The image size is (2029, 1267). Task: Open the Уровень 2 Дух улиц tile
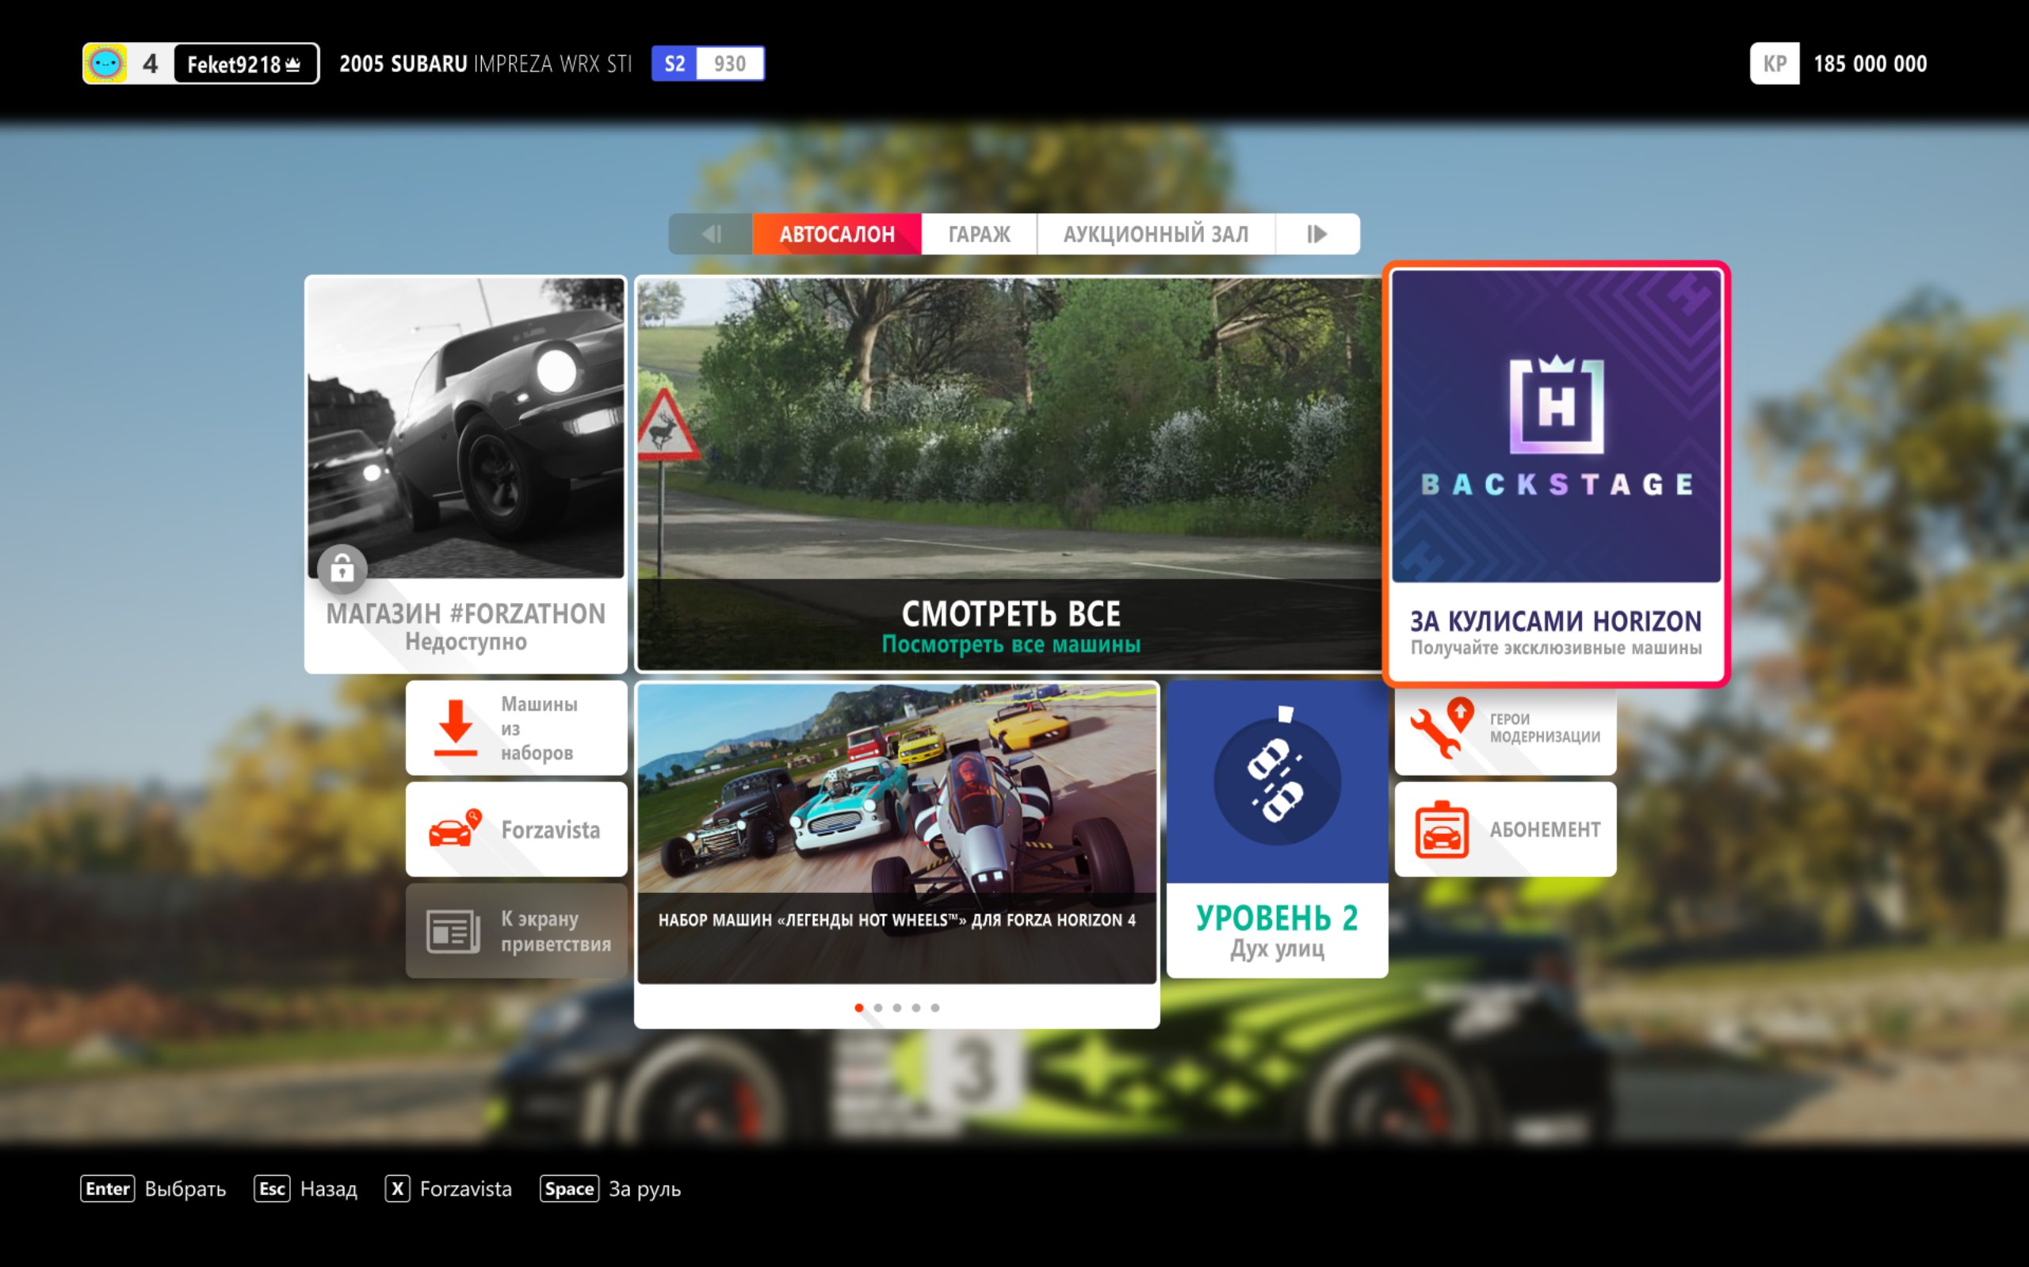click(x=1277, y=829)
